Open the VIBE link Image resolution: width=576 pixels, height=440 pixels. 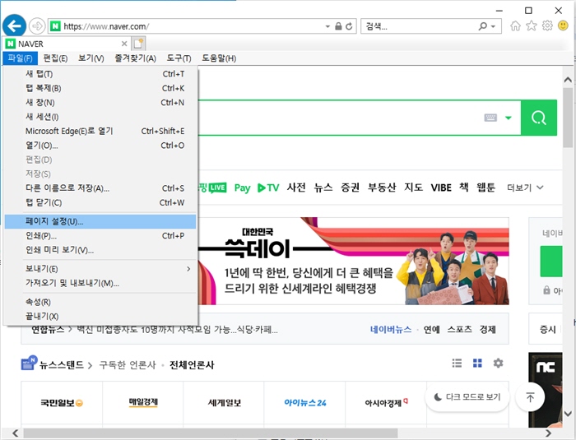441,188
